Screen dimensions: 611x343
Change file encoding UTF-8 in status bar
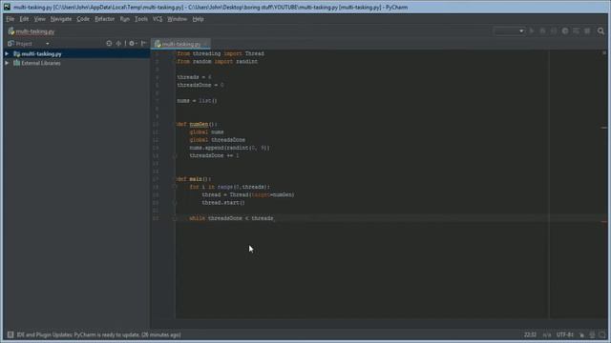pyautogui.click(x=564, y=334)
